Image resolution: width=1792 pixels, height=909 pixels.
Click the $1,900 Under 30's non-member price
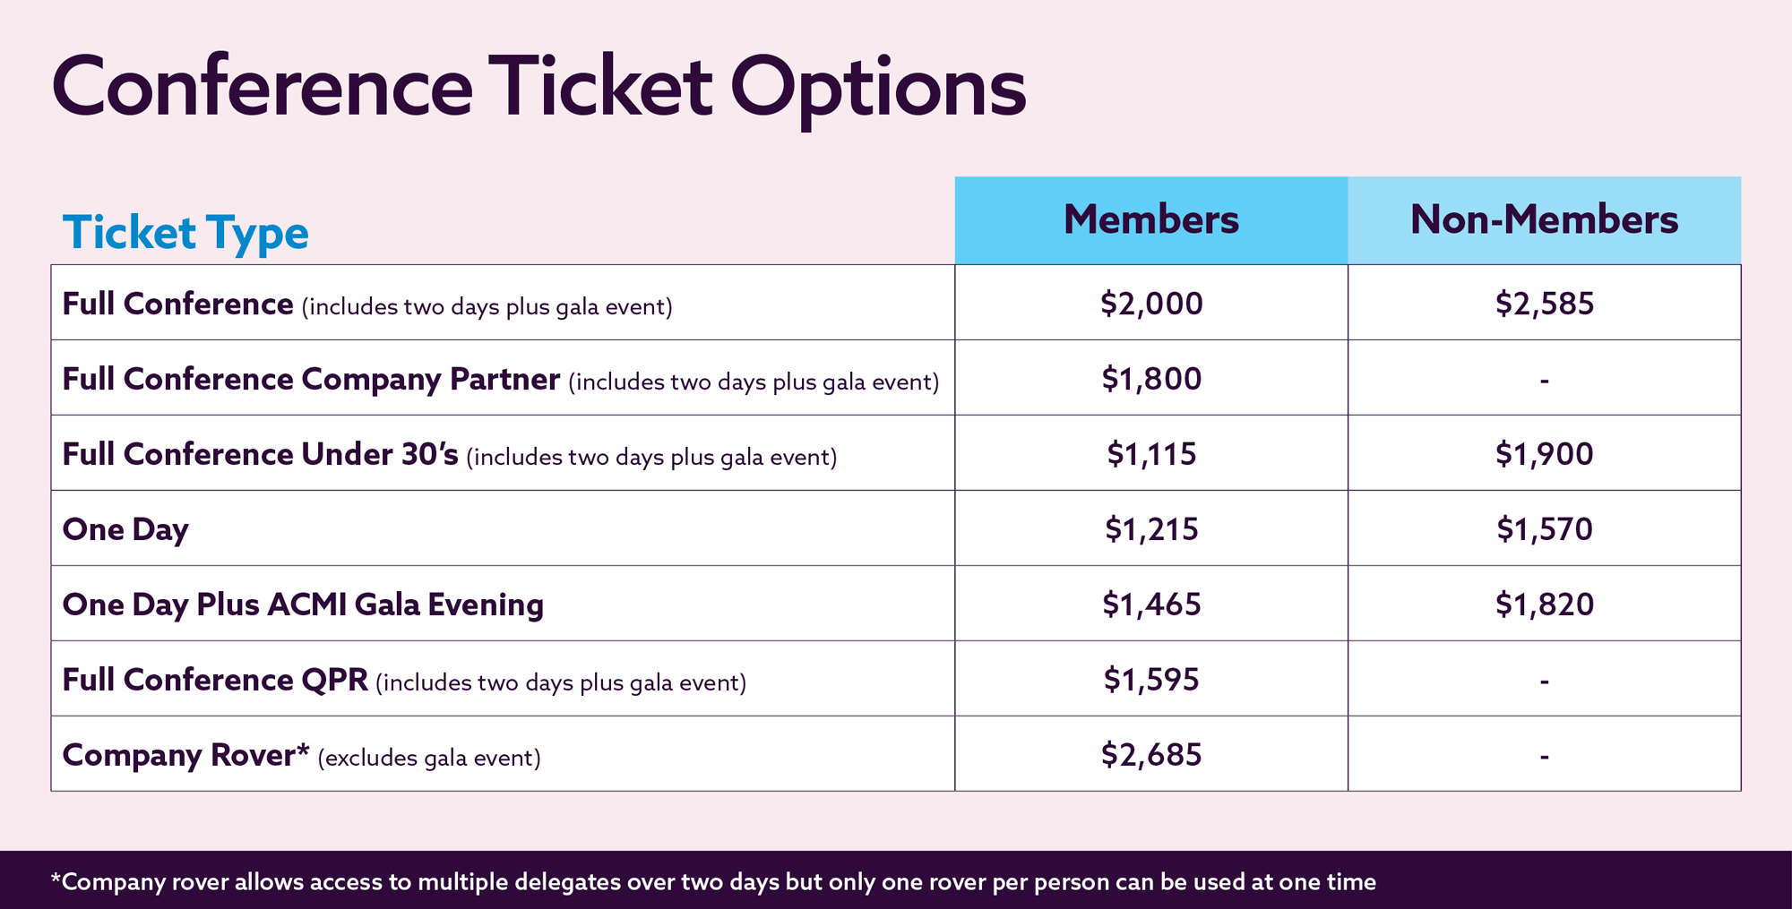[x=1545, y=454]
